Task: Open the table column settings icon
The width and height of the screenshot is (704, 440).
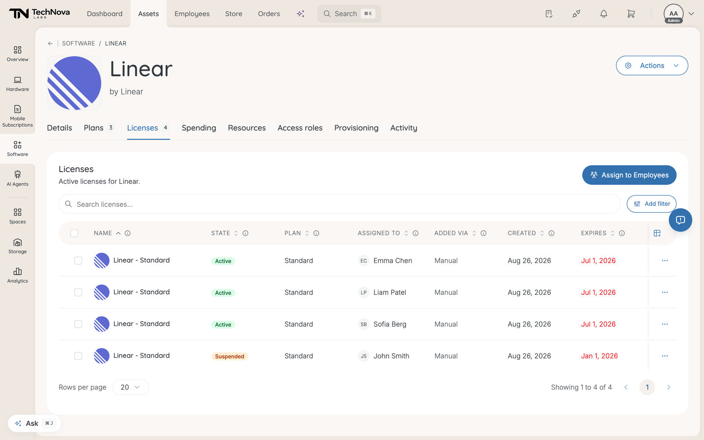Action: [x=657, y=233]
